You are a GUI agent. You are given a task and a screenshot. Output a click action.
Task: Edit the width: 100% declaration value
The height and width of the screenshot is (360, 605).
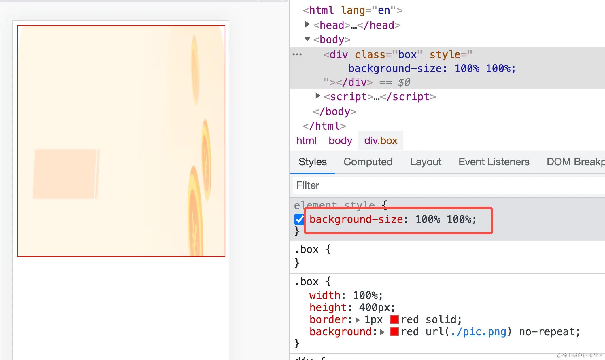tap(366, 295)
